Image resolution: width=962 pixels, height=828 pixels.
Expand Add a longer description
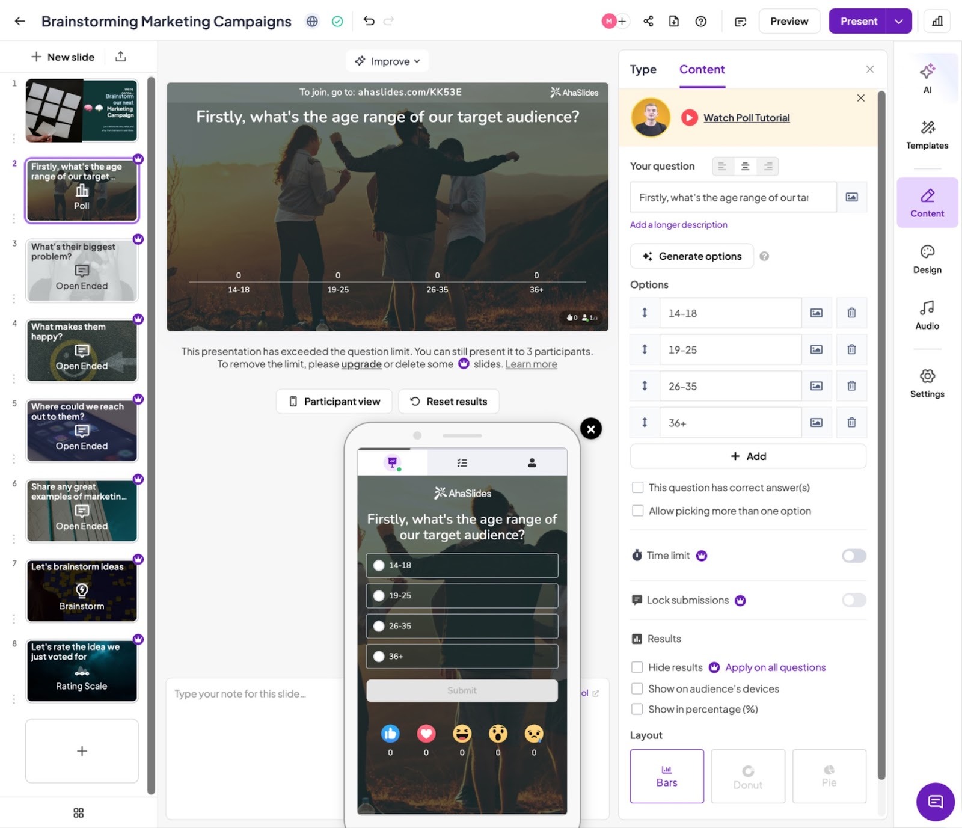coord(678,224)
